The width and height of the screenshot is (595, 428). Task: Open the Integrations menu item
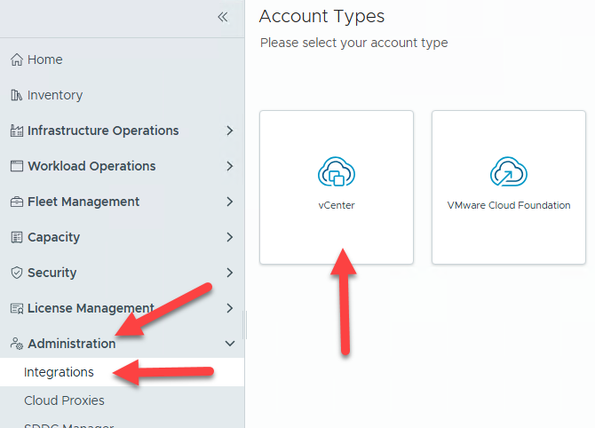(x=59, y=372)
